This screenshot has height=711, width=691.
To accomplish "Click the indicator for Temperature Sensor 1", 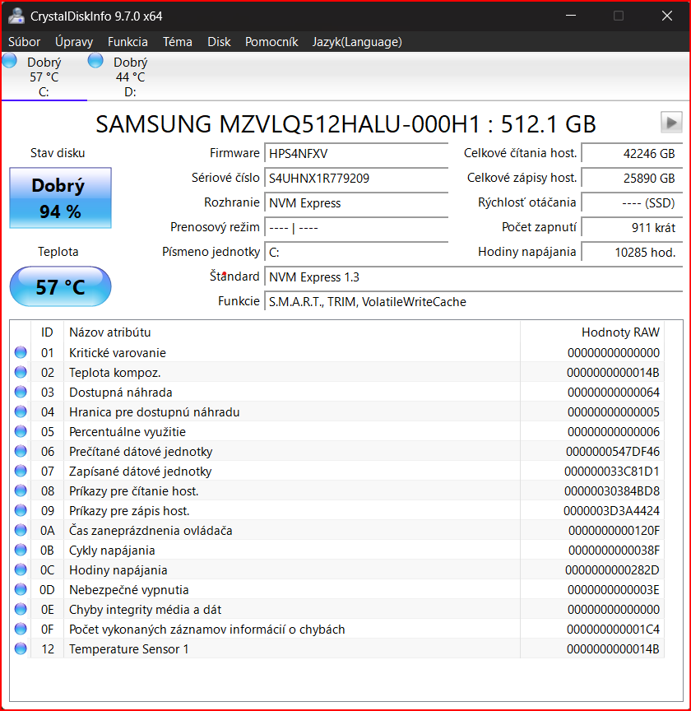I will (19, 648).
